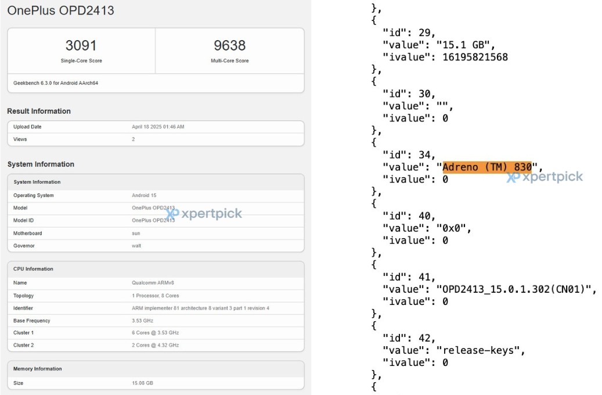Click the Cluster 1 label
The width and height of the screenshot is (602, 395).
pyautogui.click(x=23, y=333)
